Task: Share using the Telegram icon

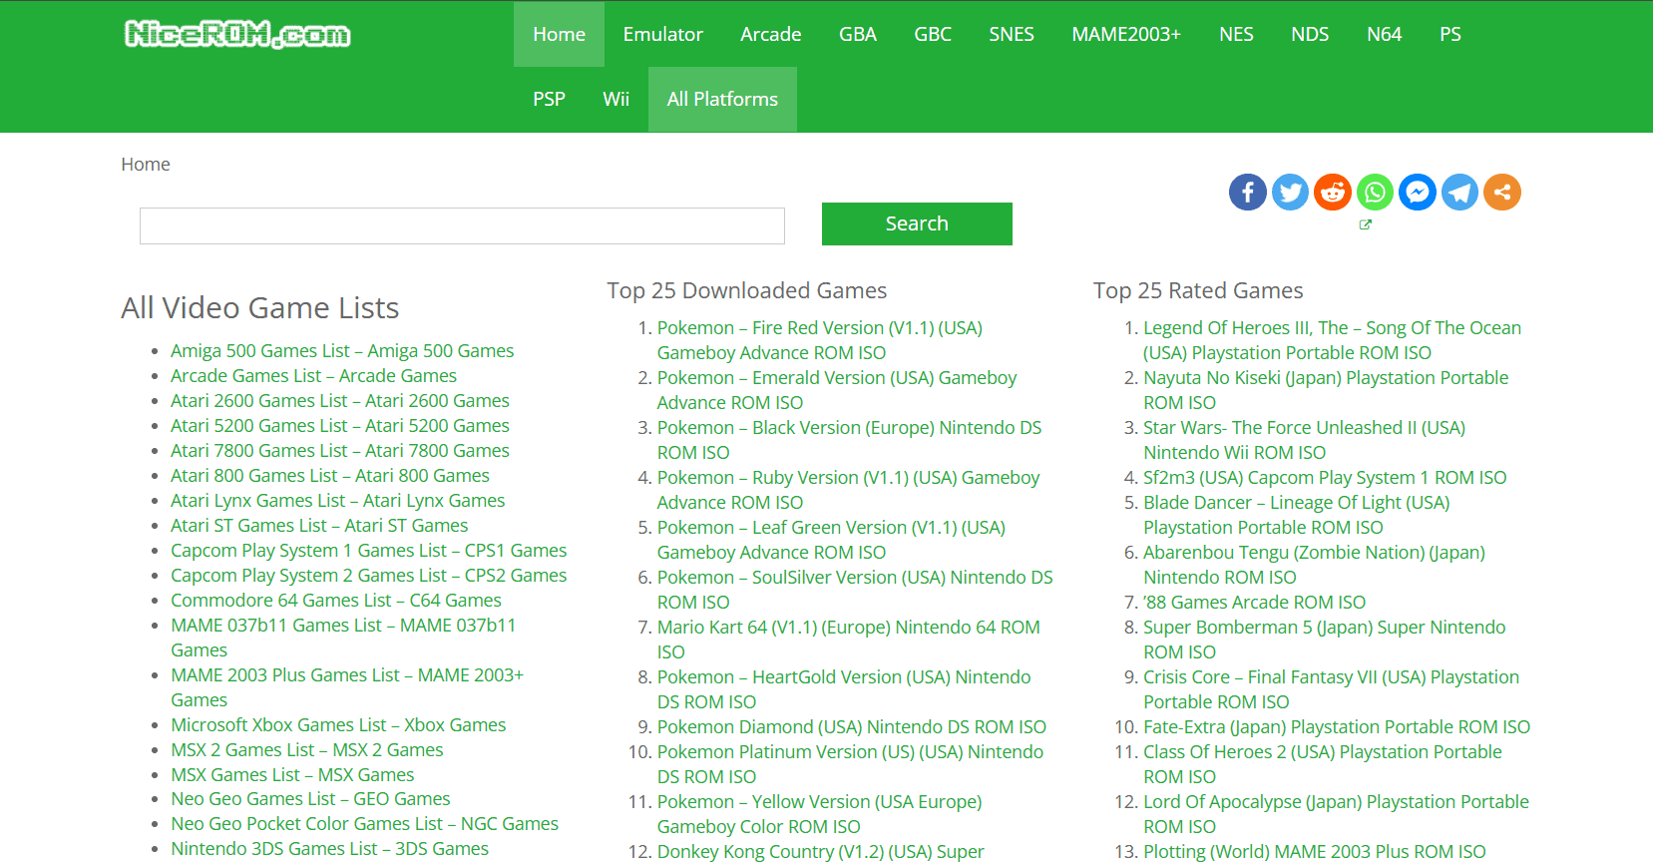Action: point(1459,192)
